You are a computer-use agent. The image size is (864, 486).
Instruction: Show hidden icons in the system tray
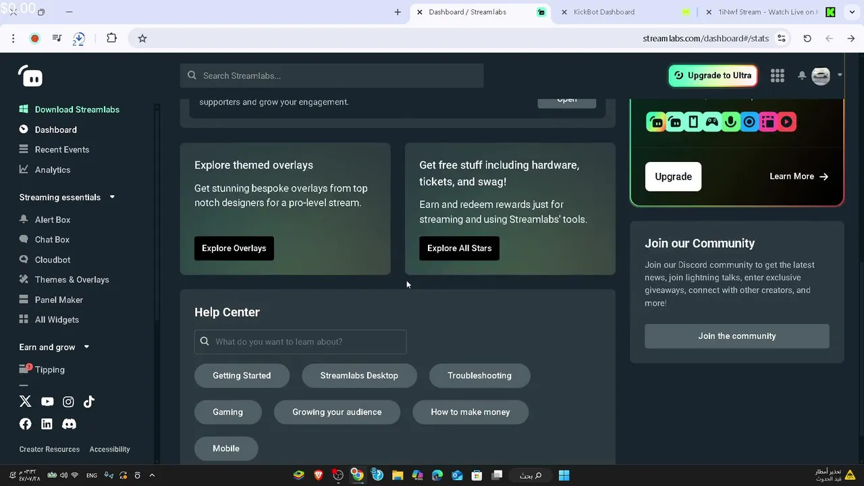(152, 475)
